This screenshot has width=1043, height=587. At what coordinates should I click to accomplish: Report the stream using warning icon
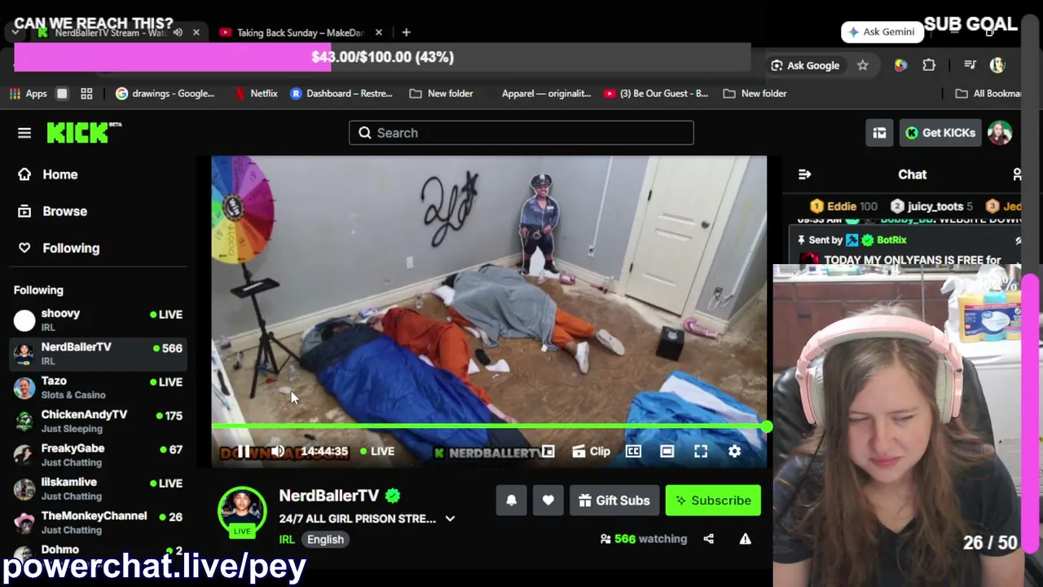point(745,539)
